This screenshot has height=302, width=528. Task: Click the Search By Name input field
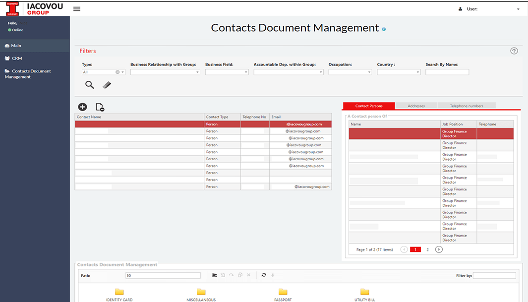(447, 72)
